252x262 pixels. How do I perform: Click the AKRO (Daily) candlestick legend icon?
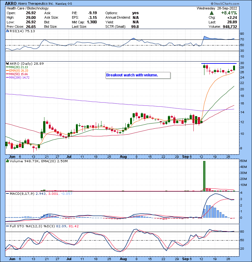(x=7, y=63)
